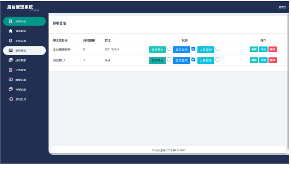The width and height of the screenshot is (291, 169).
Task: Click the 动态列表 list icon
Action: coord(11,70)
